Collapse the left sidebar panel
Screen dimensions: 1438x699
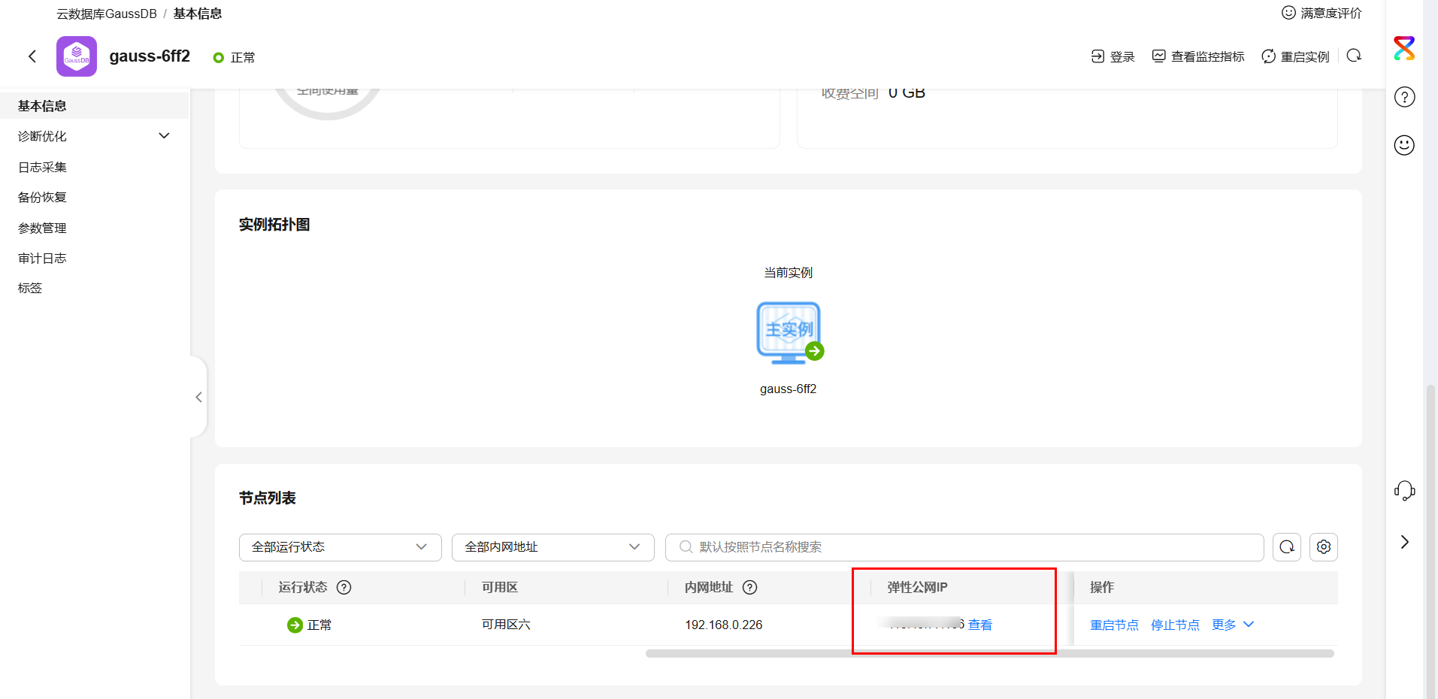pos(198,397)
